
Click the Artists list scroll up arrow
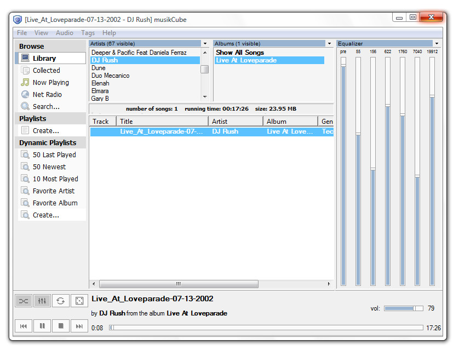pos(205,53)
